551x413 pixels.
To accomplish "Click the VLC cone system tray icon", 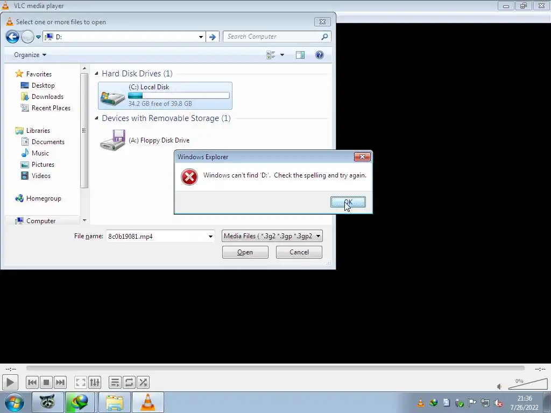I will point(421,403).
